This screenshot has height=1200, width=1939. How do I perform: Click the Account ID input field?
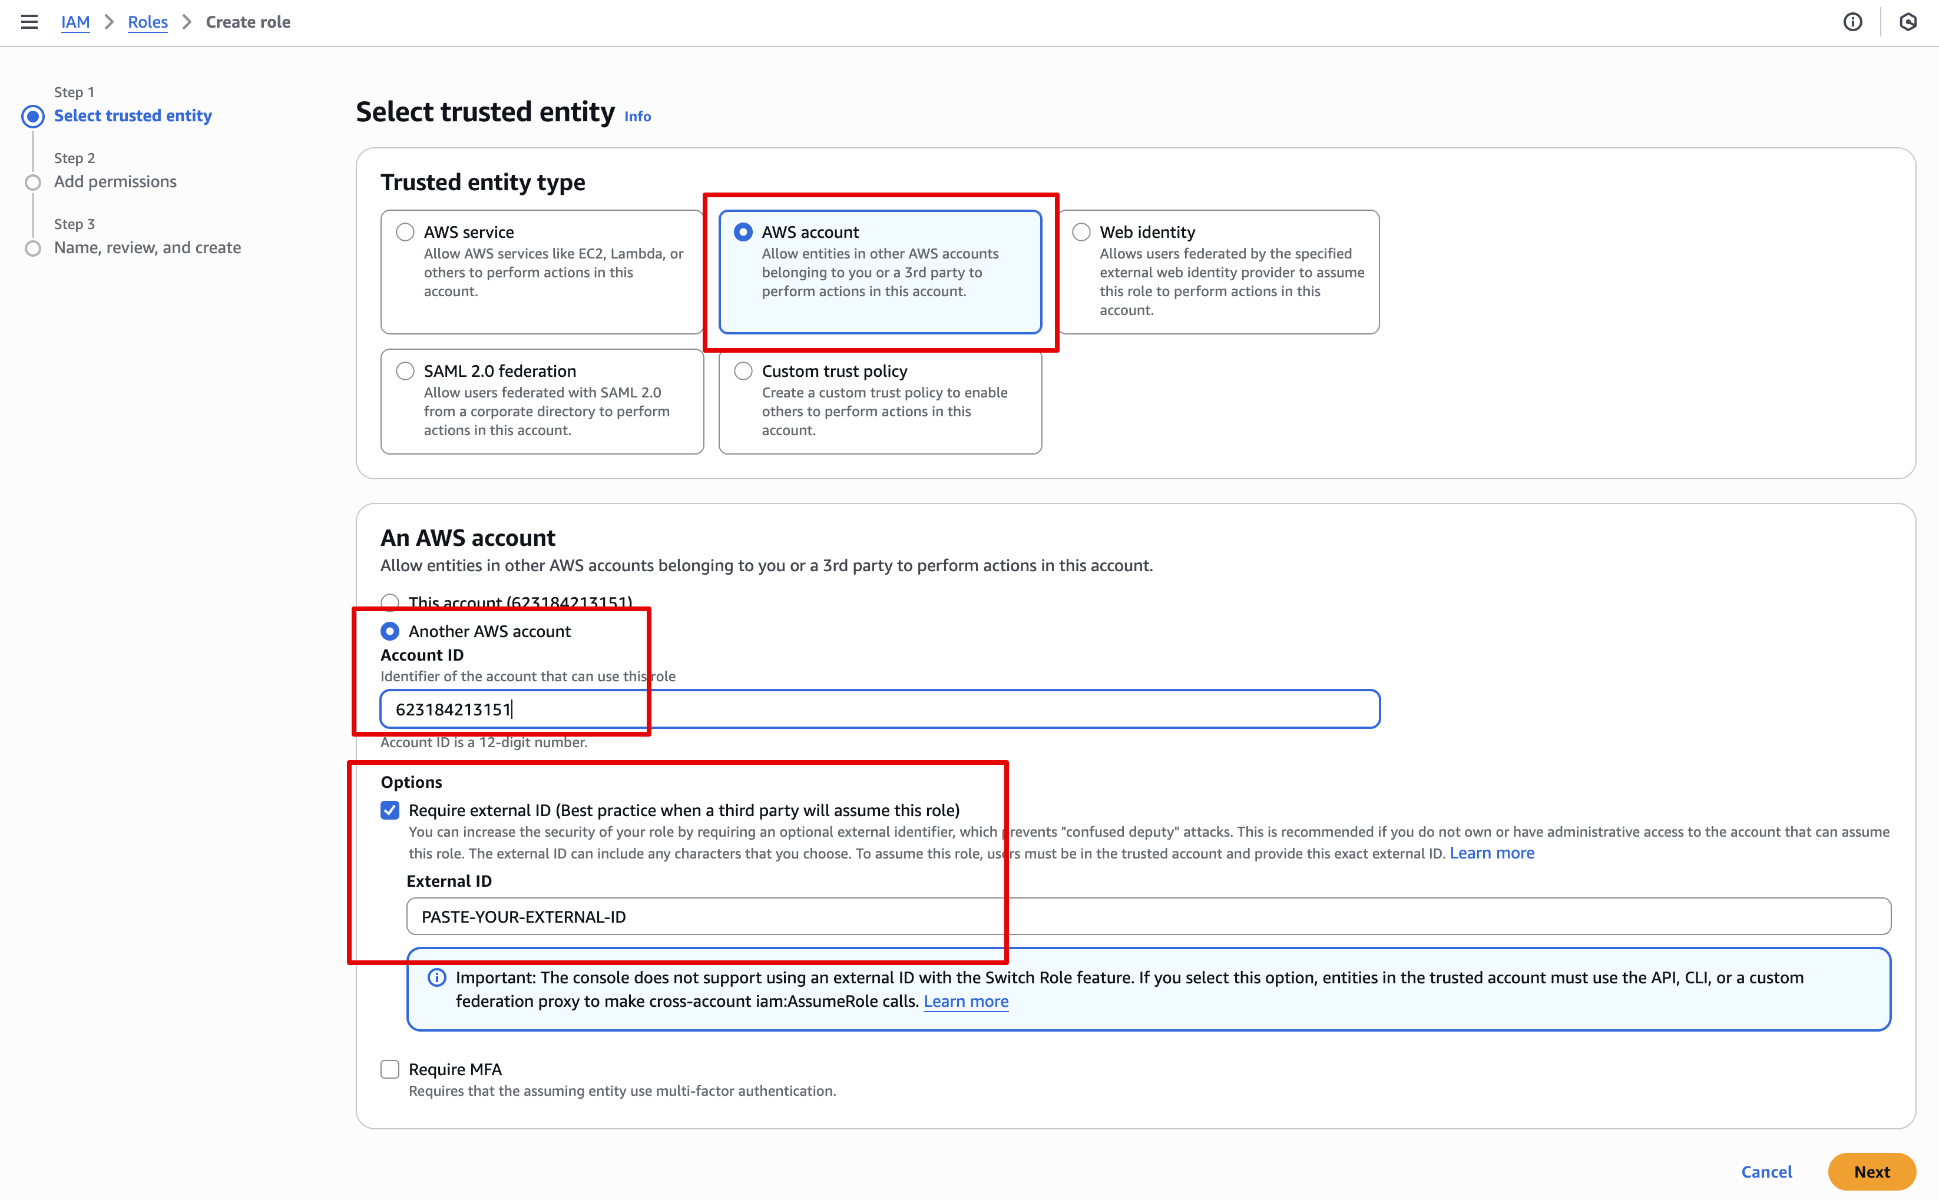pos(880,709)
